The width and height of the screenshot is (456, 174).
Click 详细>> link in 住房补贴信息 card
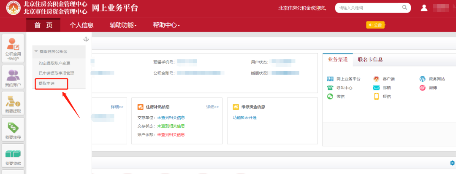tap(212, 107)
